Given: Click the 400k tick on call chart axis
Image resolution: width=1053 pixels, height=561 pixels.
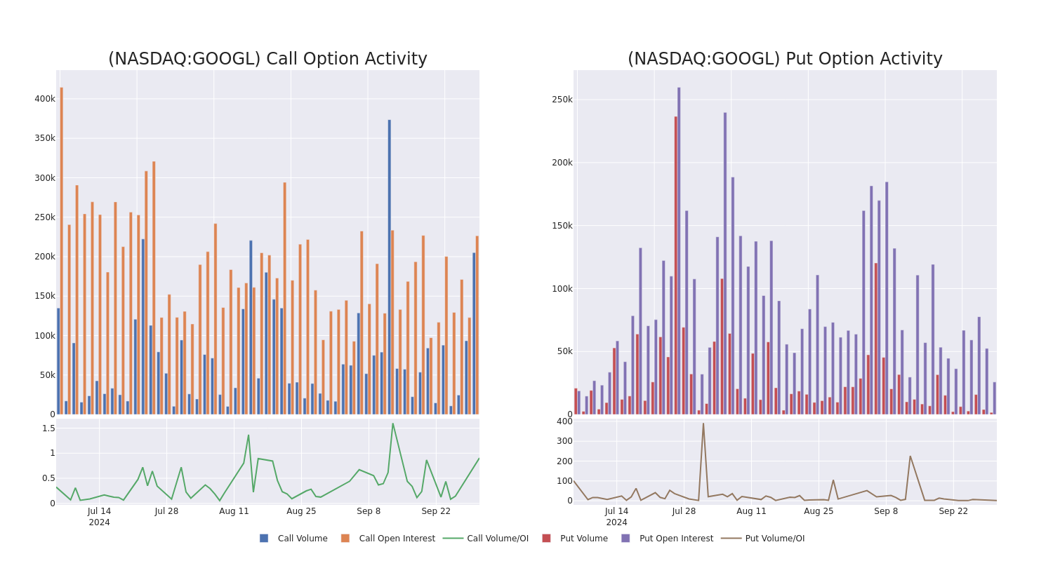Looking at the screenshot, I should point(45,99).
